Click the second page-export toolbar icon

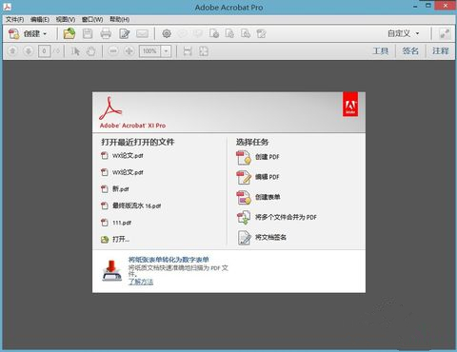click(229, 33)
